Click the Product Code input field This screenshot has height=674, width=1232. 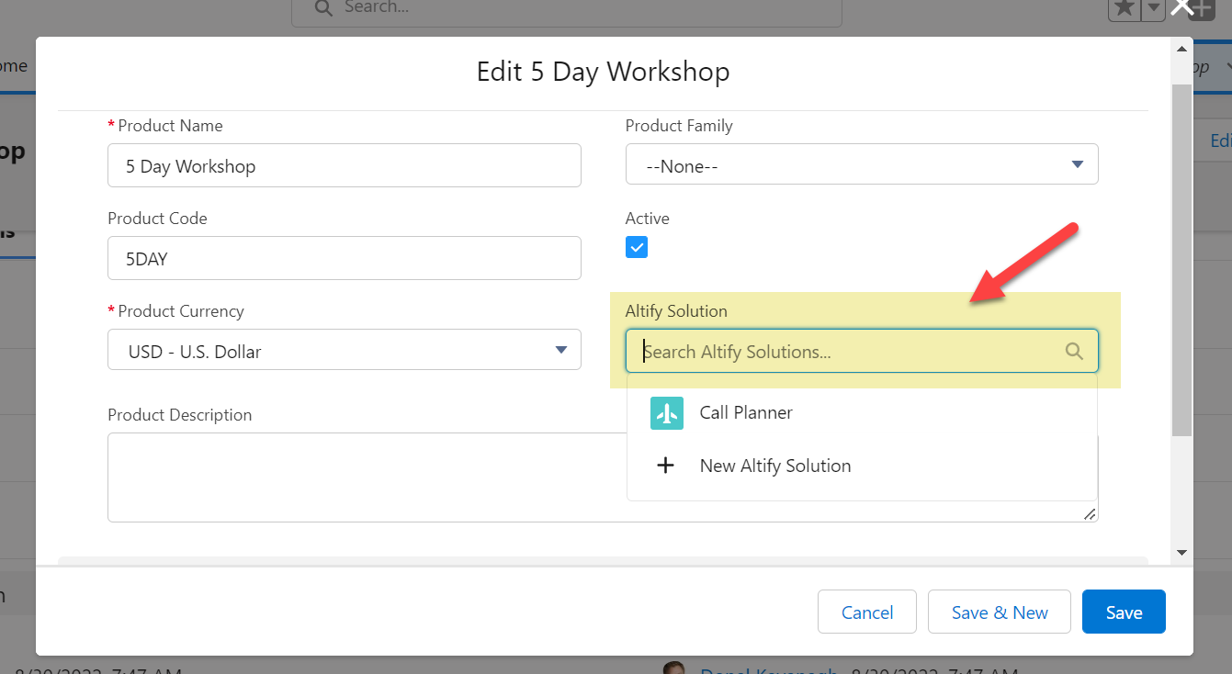coord(345,258)
